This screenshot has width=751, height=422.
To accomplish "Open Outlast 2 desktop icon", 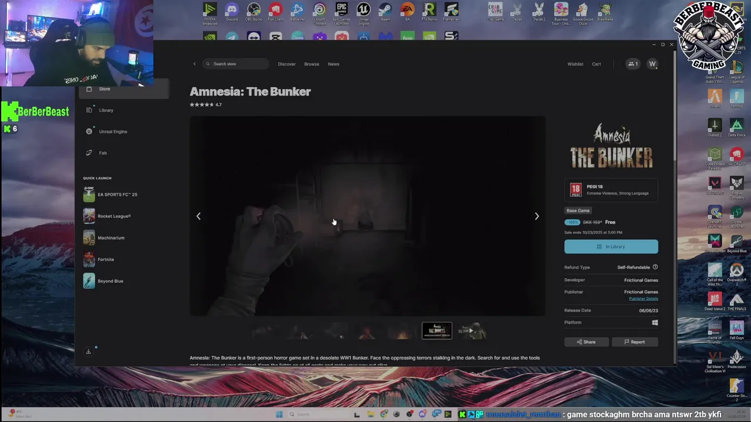I will point(715,128).
